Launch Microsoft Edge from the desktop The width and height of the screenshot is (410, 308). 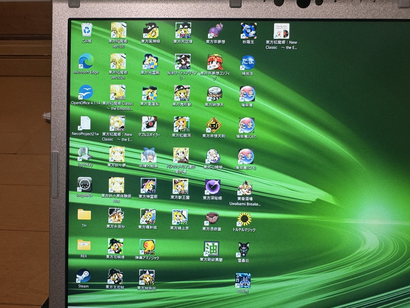point(86,61)
